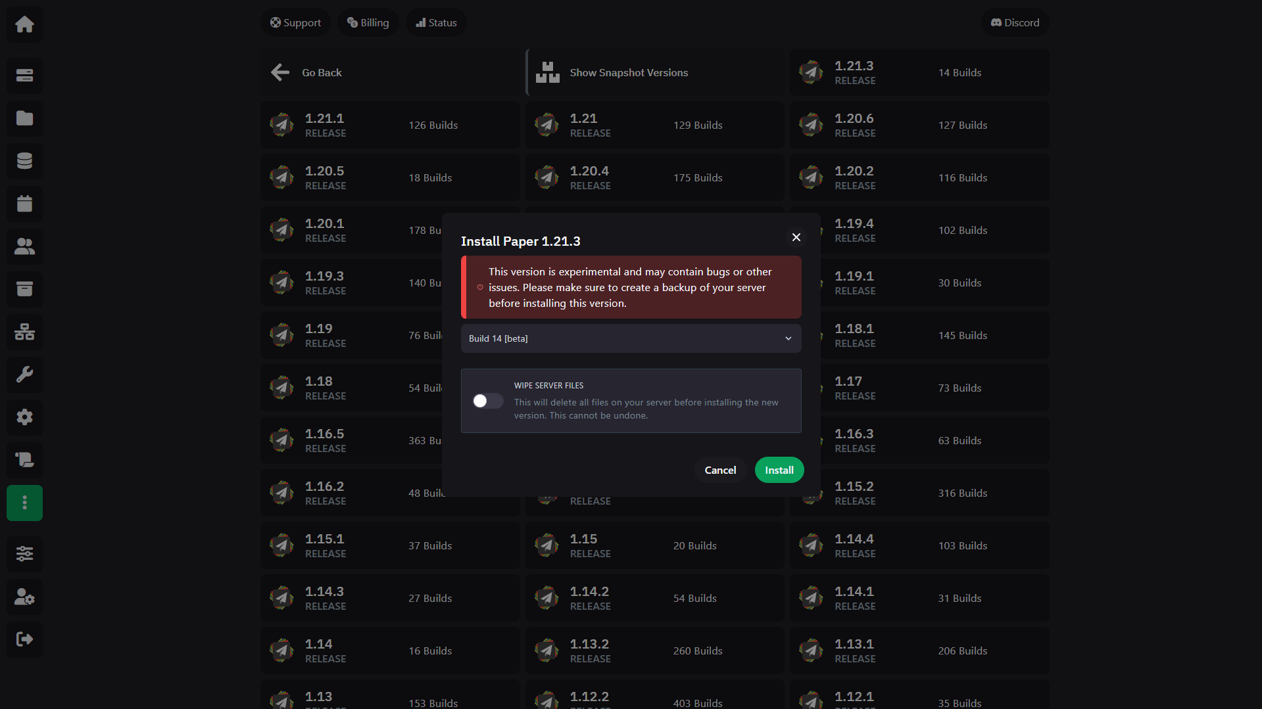Select version 1.14.4 card

coord(919,545)
